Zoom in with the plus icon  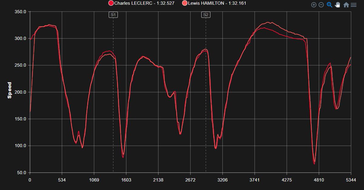(314, 5)
